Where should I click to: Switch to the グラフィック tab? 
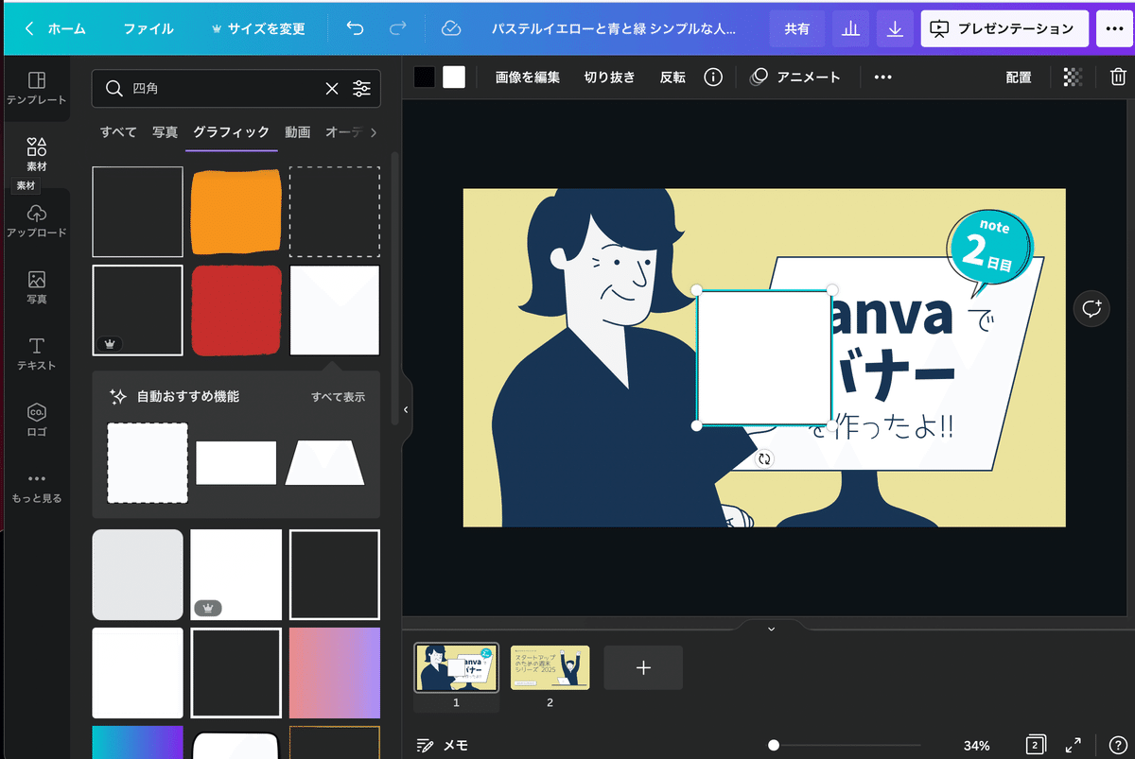231,132
